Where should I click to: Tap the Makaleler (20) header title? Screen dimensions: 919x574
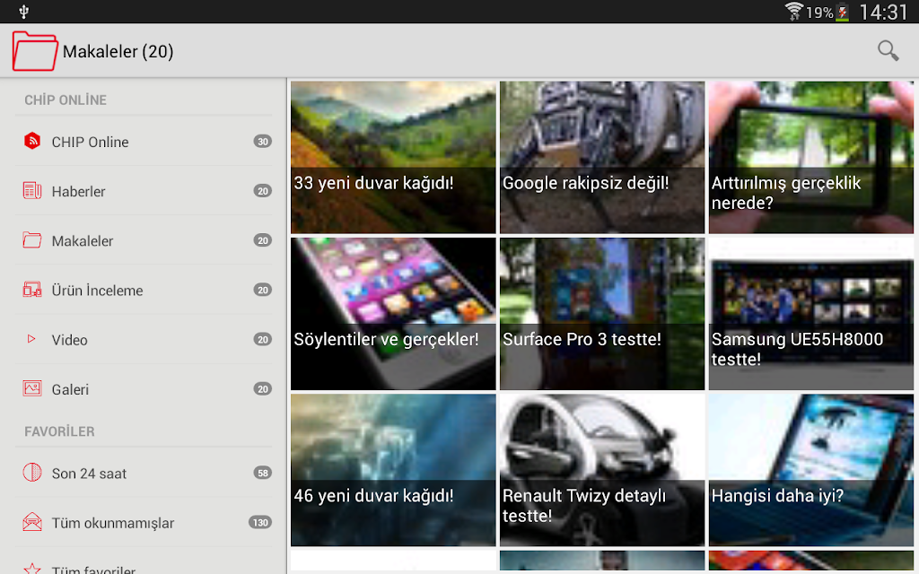tap(118, 51)
